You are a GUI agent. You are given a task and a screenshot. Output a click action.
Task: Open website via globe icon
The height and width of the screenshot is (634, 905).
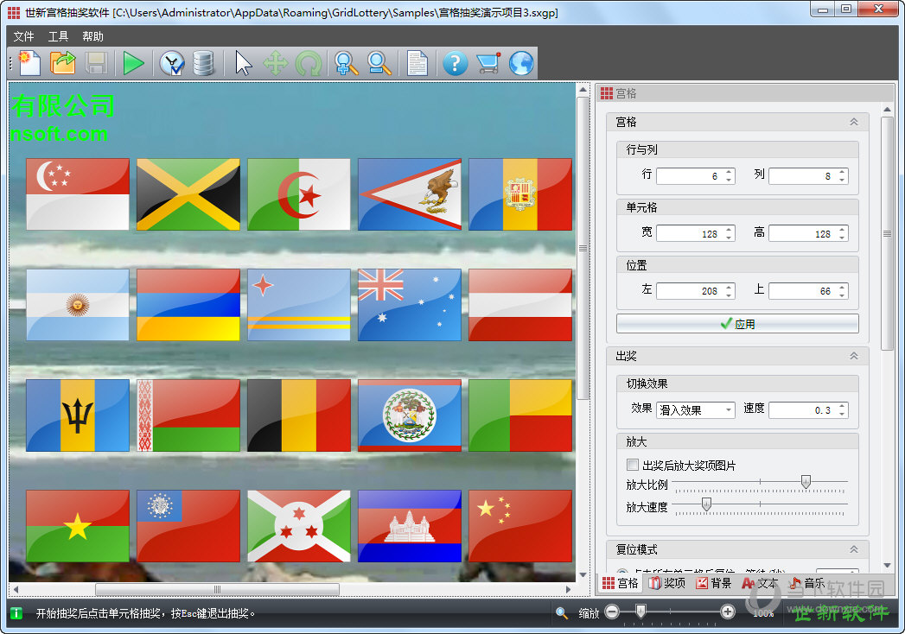[x=521, y=63]
